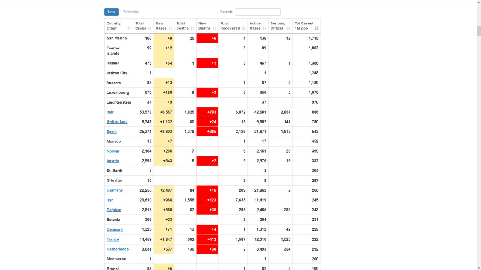Switch to the Now tab
This screenshot has height=270, width=481.
[x=112, y=12]
